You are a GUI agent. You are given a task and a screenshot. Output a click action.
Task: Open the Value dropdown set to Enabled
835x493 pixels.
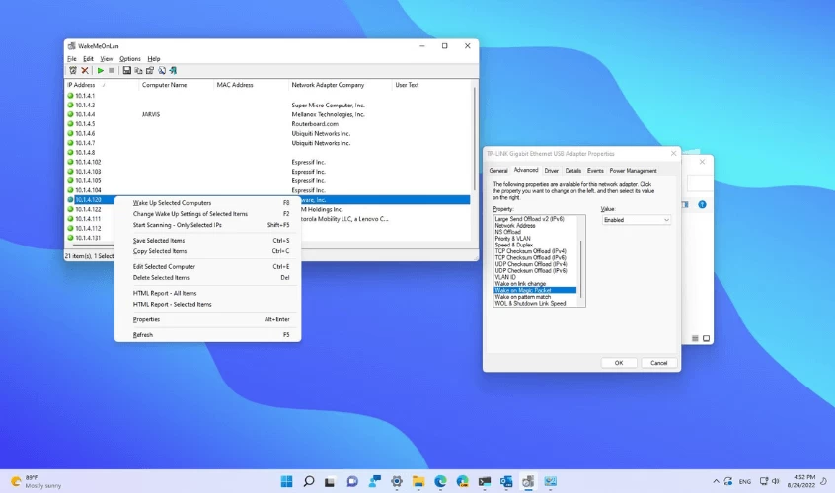tap(636, 220)
